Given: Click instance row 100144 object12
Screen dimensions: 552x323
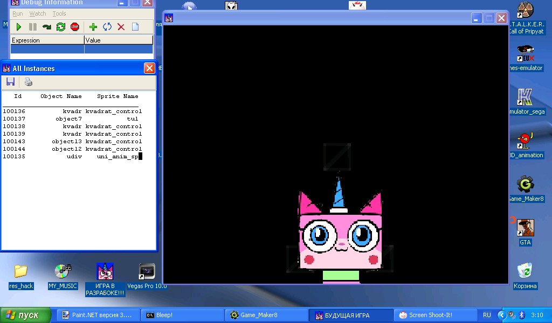Looking at the screenshot, I should 72,149.
